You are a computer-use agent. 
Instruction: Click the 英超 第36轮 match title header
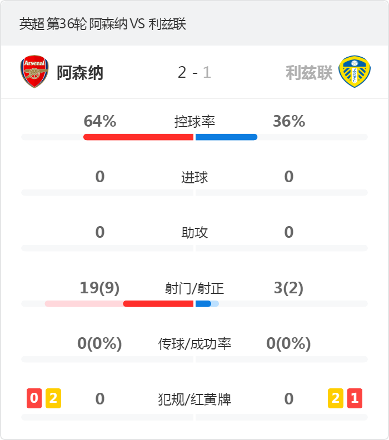click(103, 24)
